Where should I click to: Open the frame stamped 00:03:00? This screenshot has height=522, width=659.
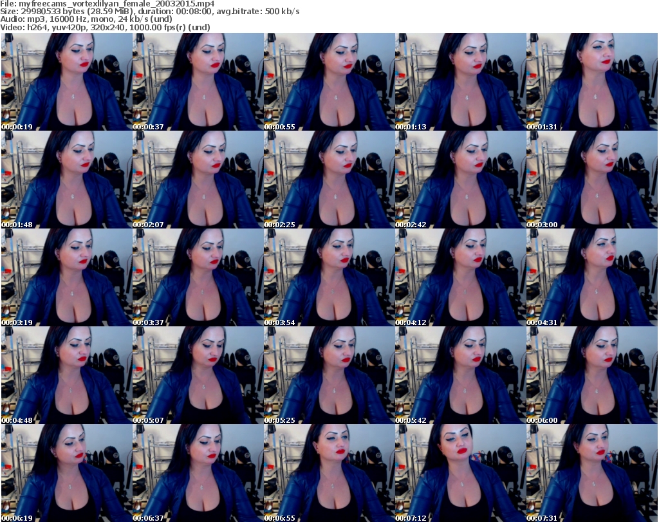(592, 180)
